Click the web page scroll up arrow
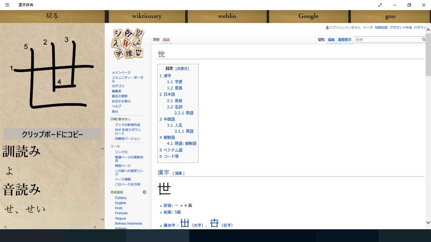Viewport: 431px width, 242px height. (x=428, y=30)
